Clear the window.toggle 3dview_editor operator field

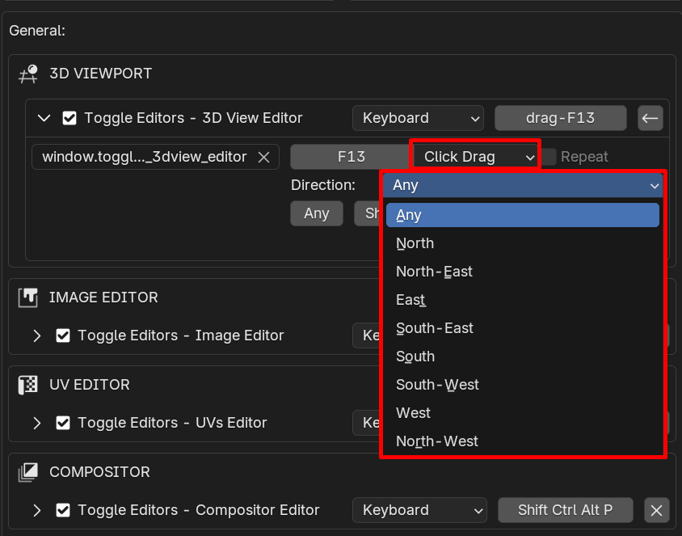264,157
